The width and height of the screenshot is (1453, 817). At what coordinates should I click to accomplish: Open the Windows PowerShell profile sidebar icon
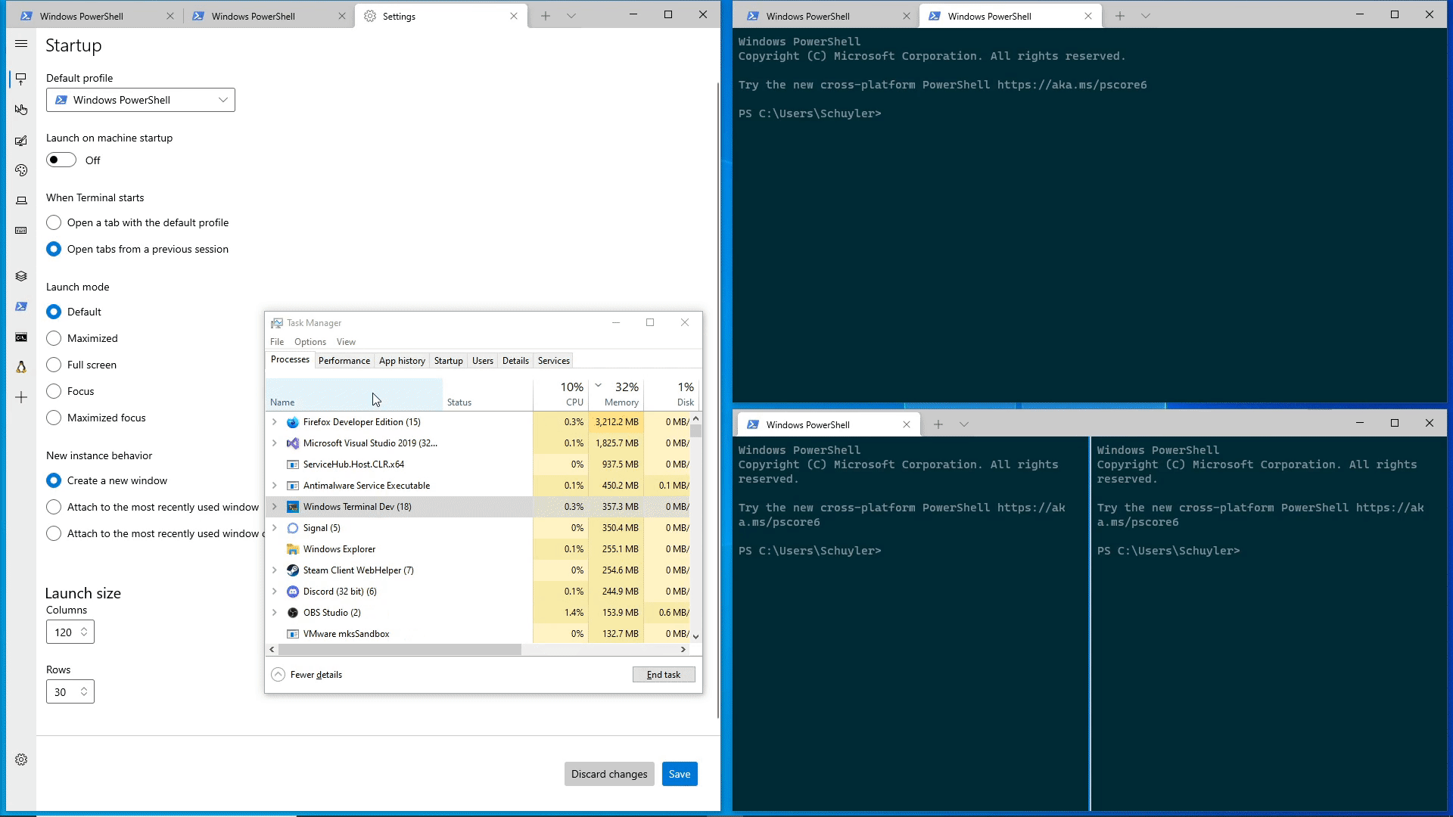click(x=21, y=306)
